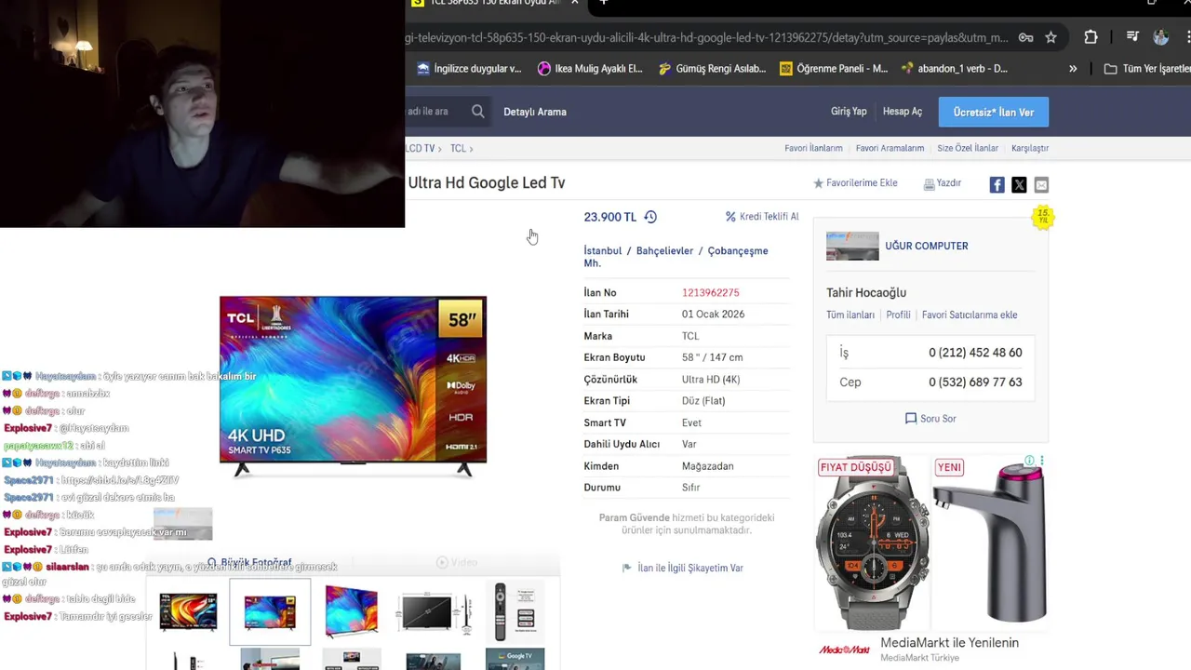
Task: Open the media control icon in toolbar
Action: tap(1132, 37)
